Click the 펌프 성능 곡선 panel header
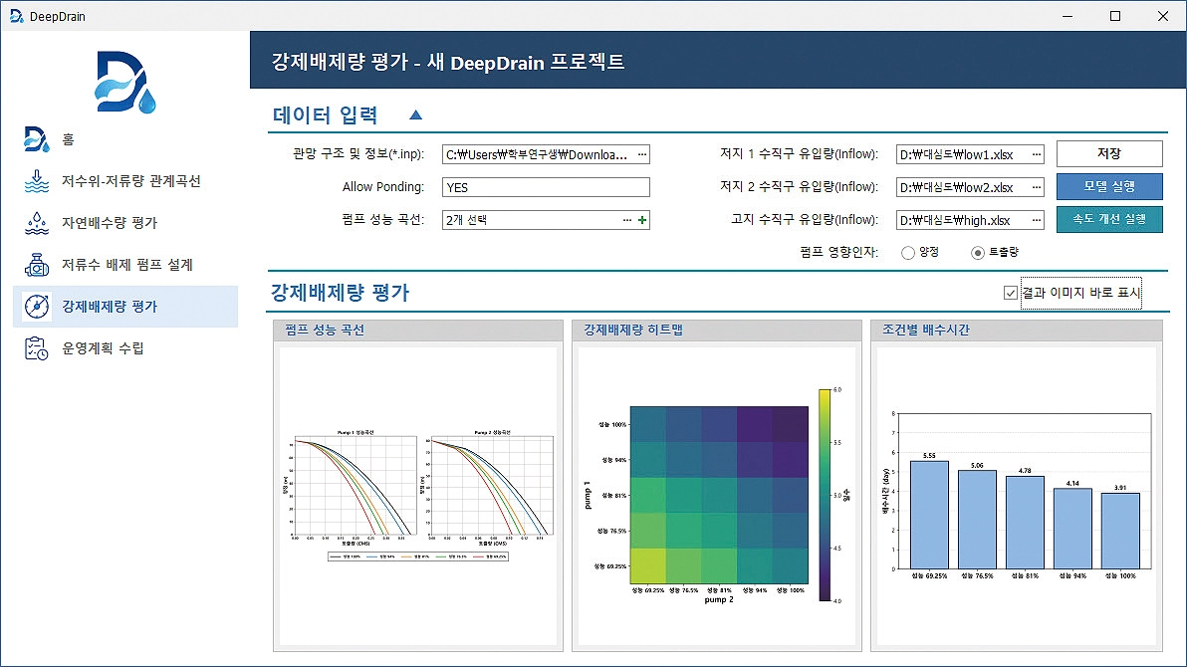The width and height of the screenshot is (1187, 667). point(418,331)
